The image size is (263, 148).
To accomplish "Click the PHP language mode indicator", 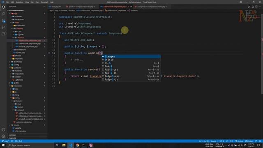I will tap(231, 141).
